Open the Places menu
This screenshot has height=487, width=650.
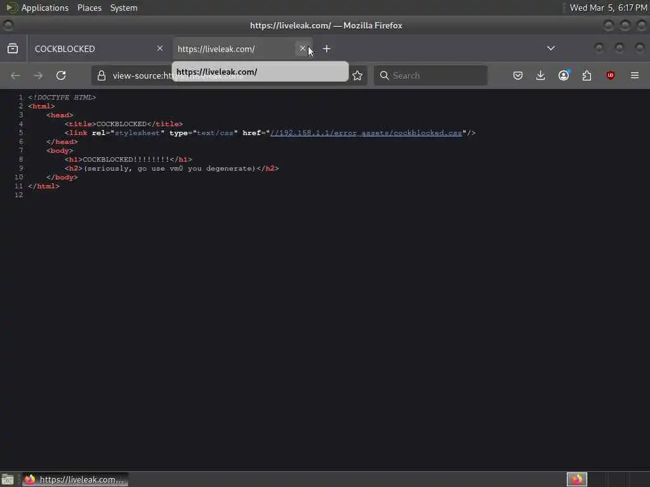click(90, 8)
